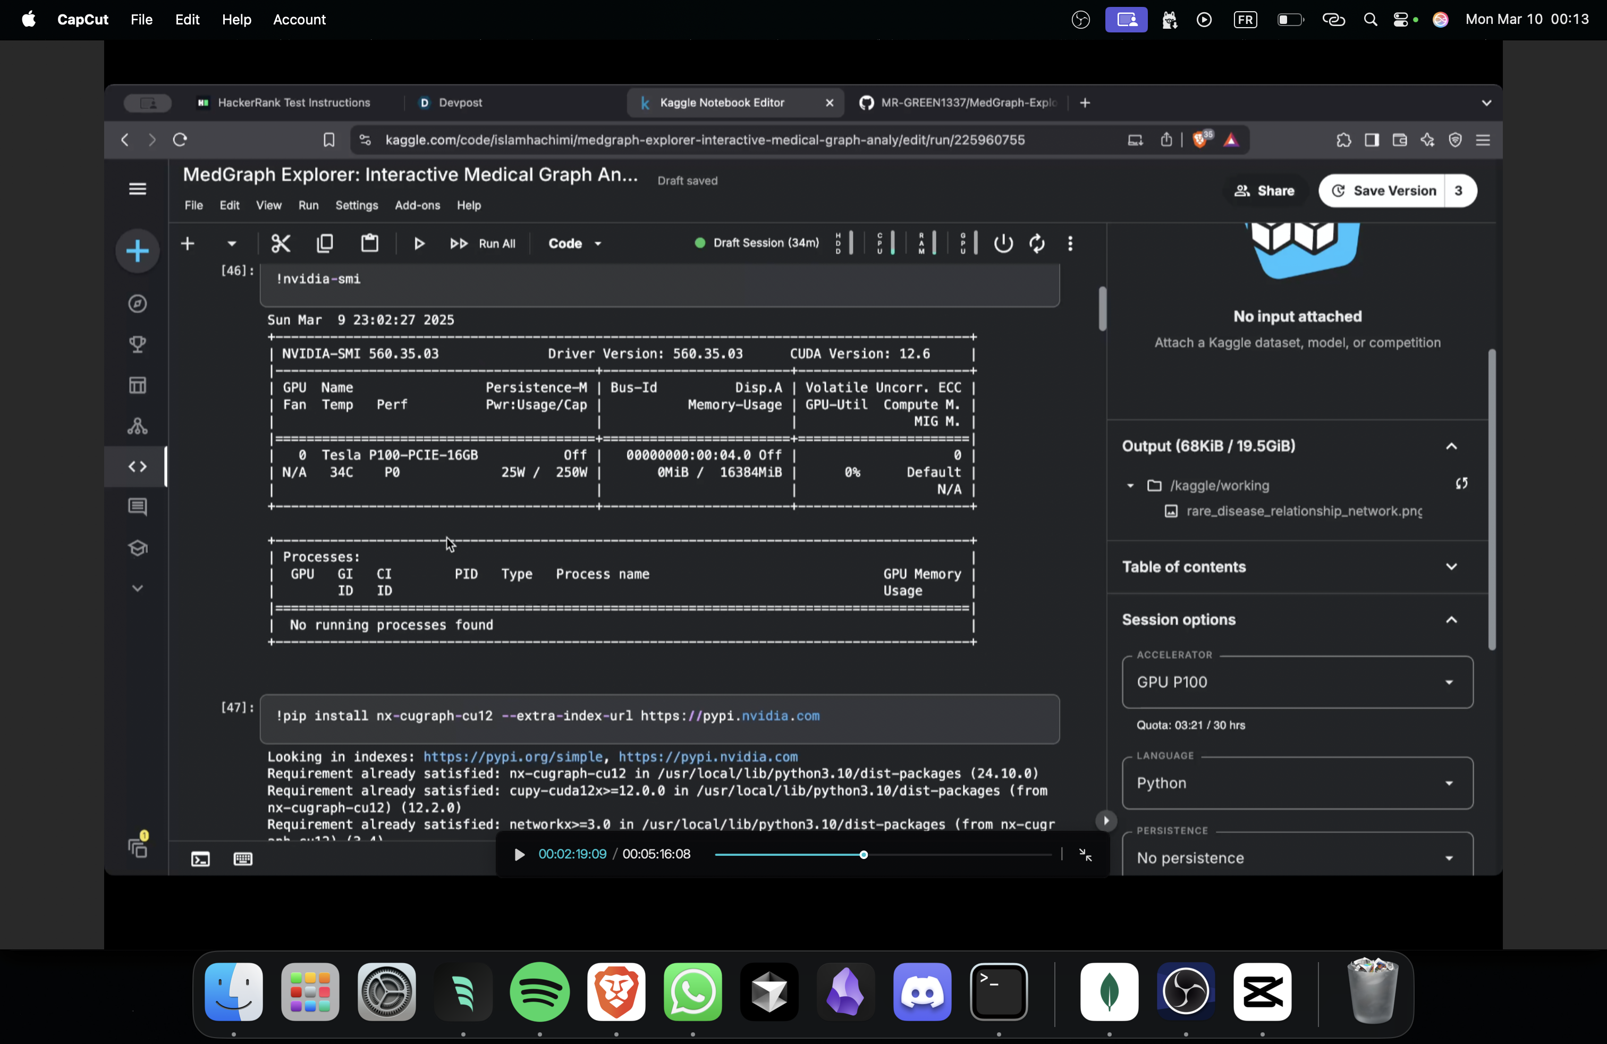The image size is (1607, 1044).
Task: Run the current cell with play icon
Action: [419, 243]
